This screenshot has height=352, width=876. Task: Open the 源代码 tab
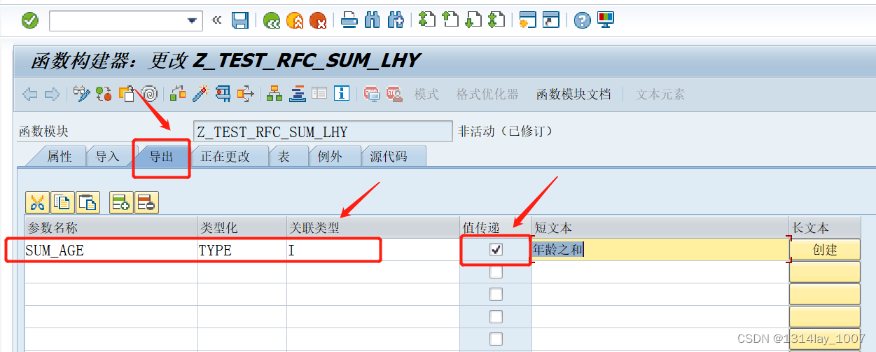coord(389,157)
